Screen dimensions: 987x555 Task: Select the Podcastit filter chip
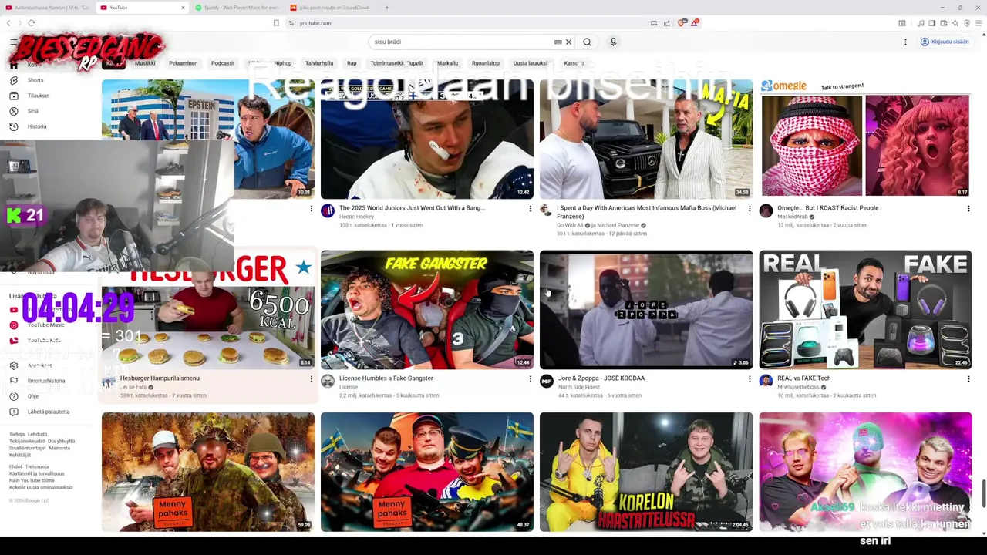click(x=223, y=63)
